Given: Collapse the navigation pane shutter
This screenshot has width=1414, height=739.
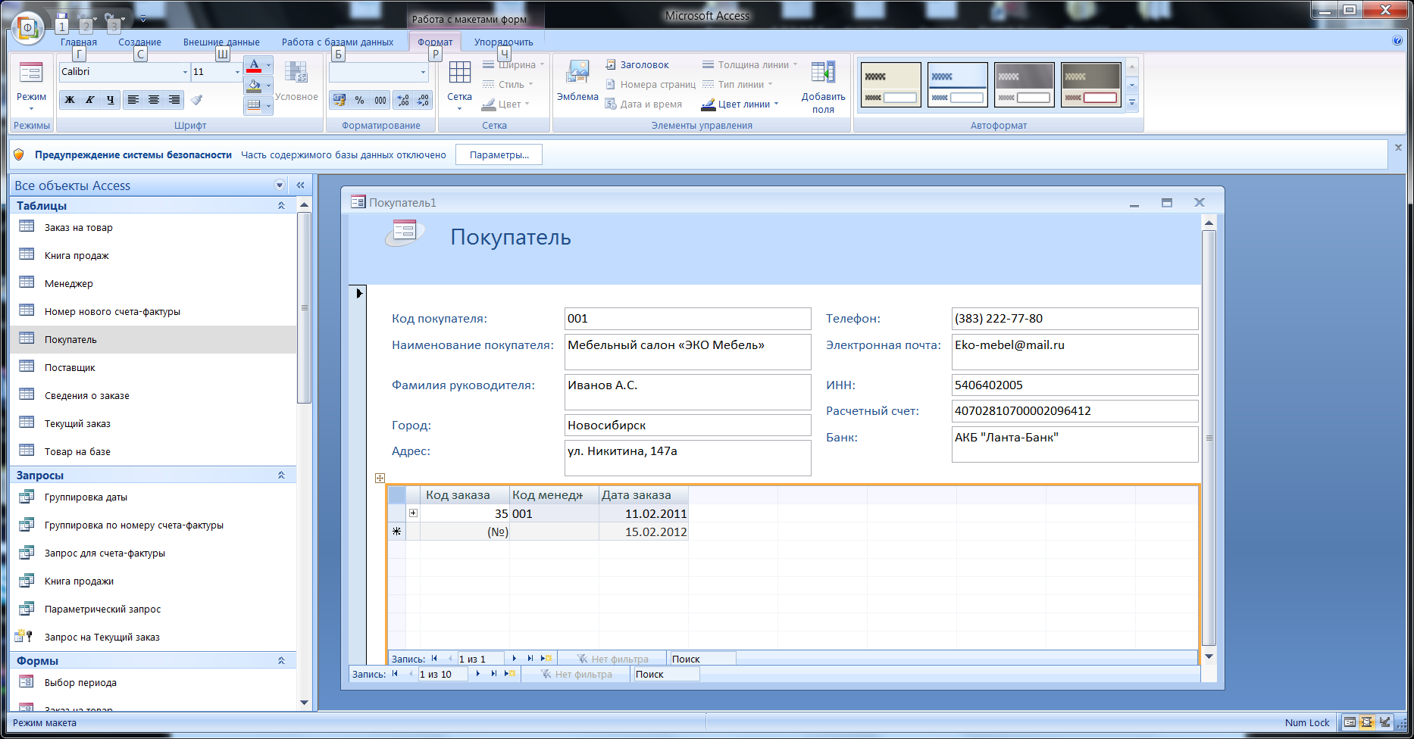Looking at the screenshot, I should 300,186.
